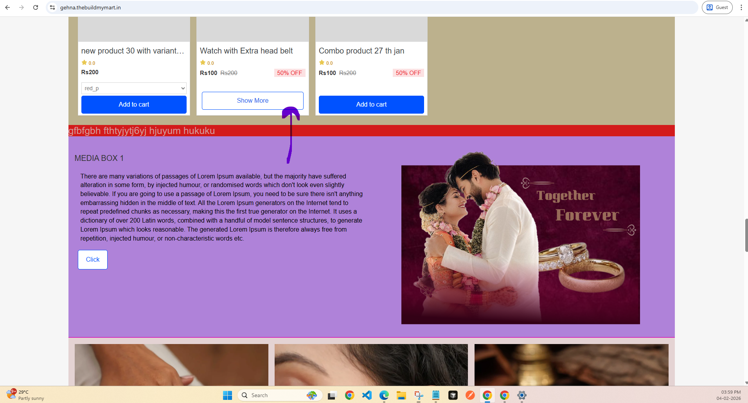Viewport: 748px width, 403px height.
Task: Add 'Combo product 27 th jan' to cart
Action: coord(371,105)
